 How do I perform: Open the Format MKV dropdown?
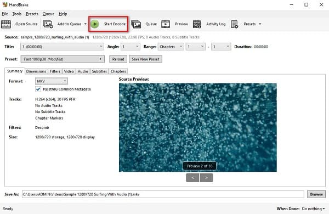pyautogui.click(x=52, y=81)
